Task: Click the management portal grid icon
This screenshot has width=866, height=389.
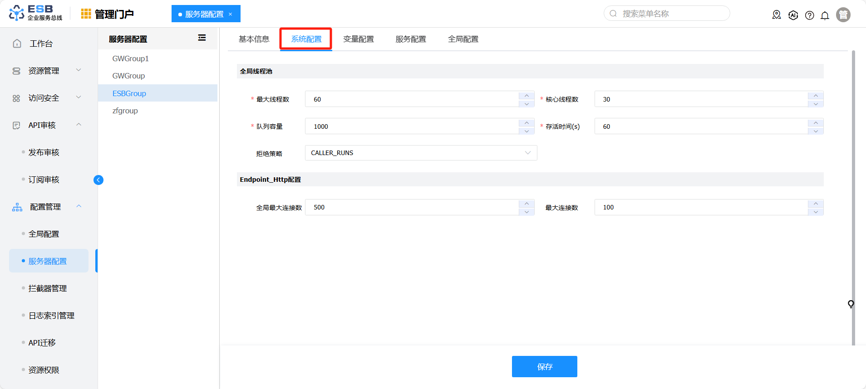Action: click(86, 14)
